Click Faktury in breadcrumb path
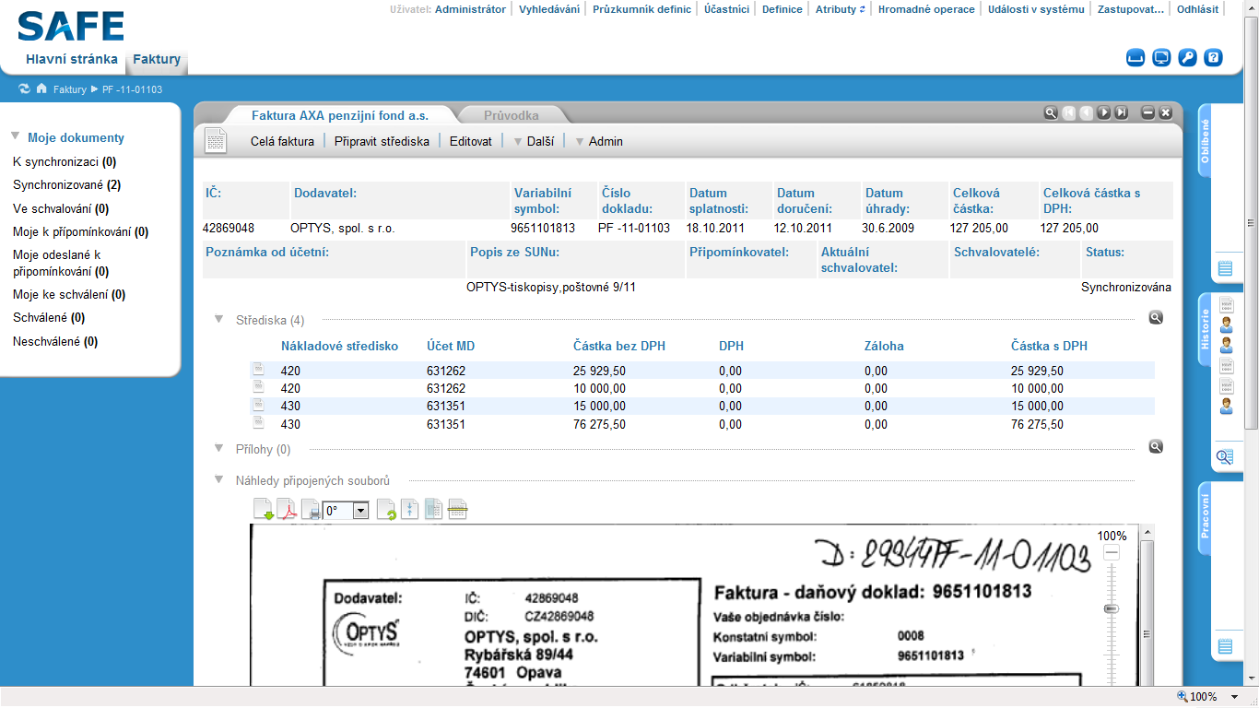This screenshot has width=1259, height=708. click(69, 89)
